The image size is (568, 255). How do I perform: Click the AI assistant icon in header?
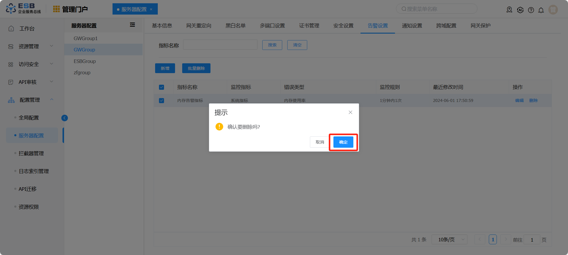(x=520, y=10)
